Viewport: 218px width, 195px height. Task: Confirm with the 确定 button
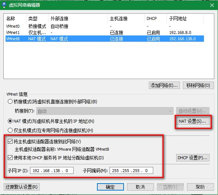click(110, 187)
